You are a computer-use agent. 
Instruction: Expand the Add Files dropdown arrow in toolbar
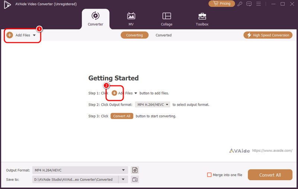34,35
